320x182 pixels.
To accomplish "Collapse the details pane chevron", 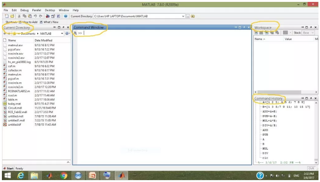I will pyautogui.click(x=68, y=162).
